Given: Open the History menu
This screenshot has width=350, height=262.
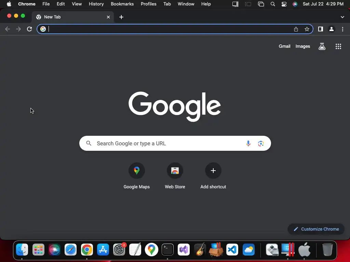Looking at the screenshot, I should pyautogui.click(x=96, y=4).
